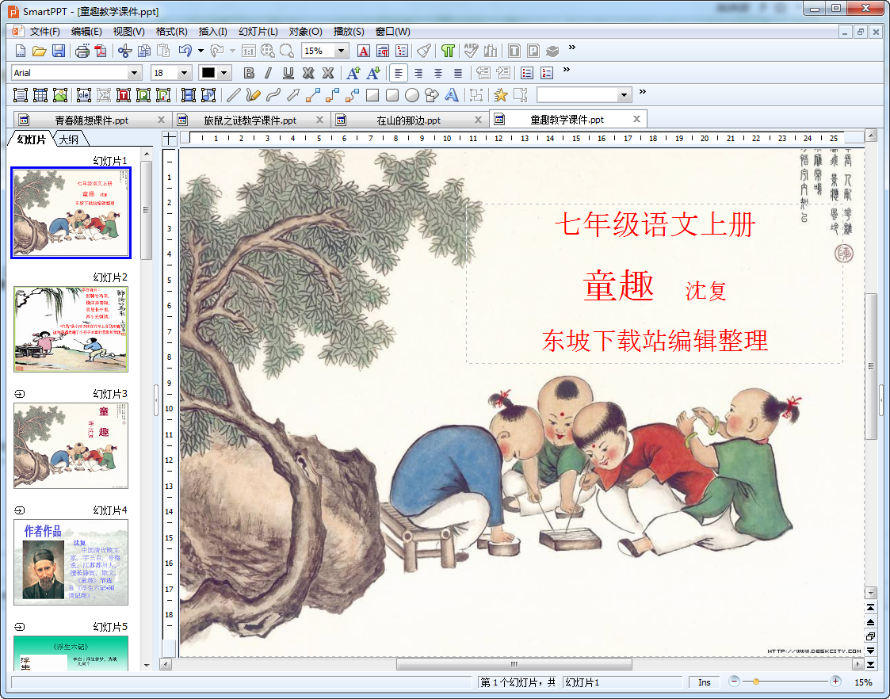Expand more options on the drawing toolbar
This screenshot has width=890, height=699.
pos(643,91)
